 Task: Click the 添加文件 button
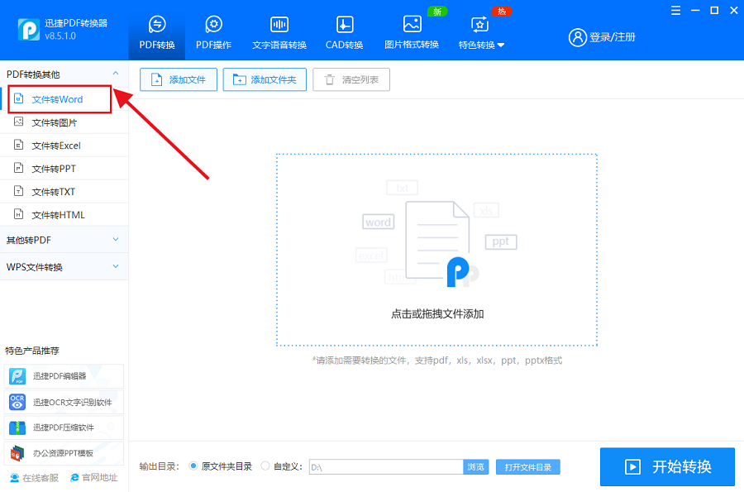coord(179,79)
